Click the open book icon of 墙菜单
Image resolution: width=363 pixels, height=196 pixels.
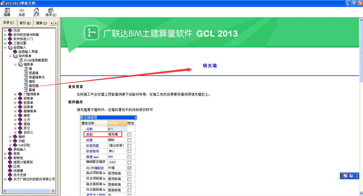tap(20, 65)
